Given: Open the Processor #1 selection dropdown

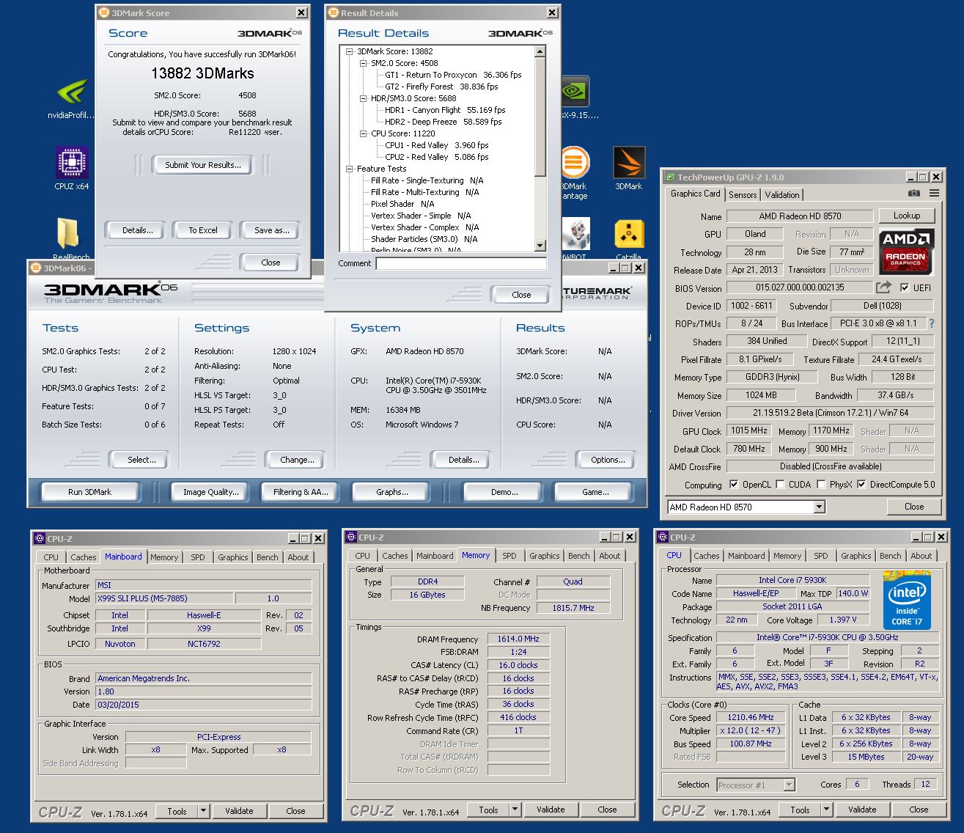Looking at the screenshot, I should pyautogui.click(x=789, y=785).
